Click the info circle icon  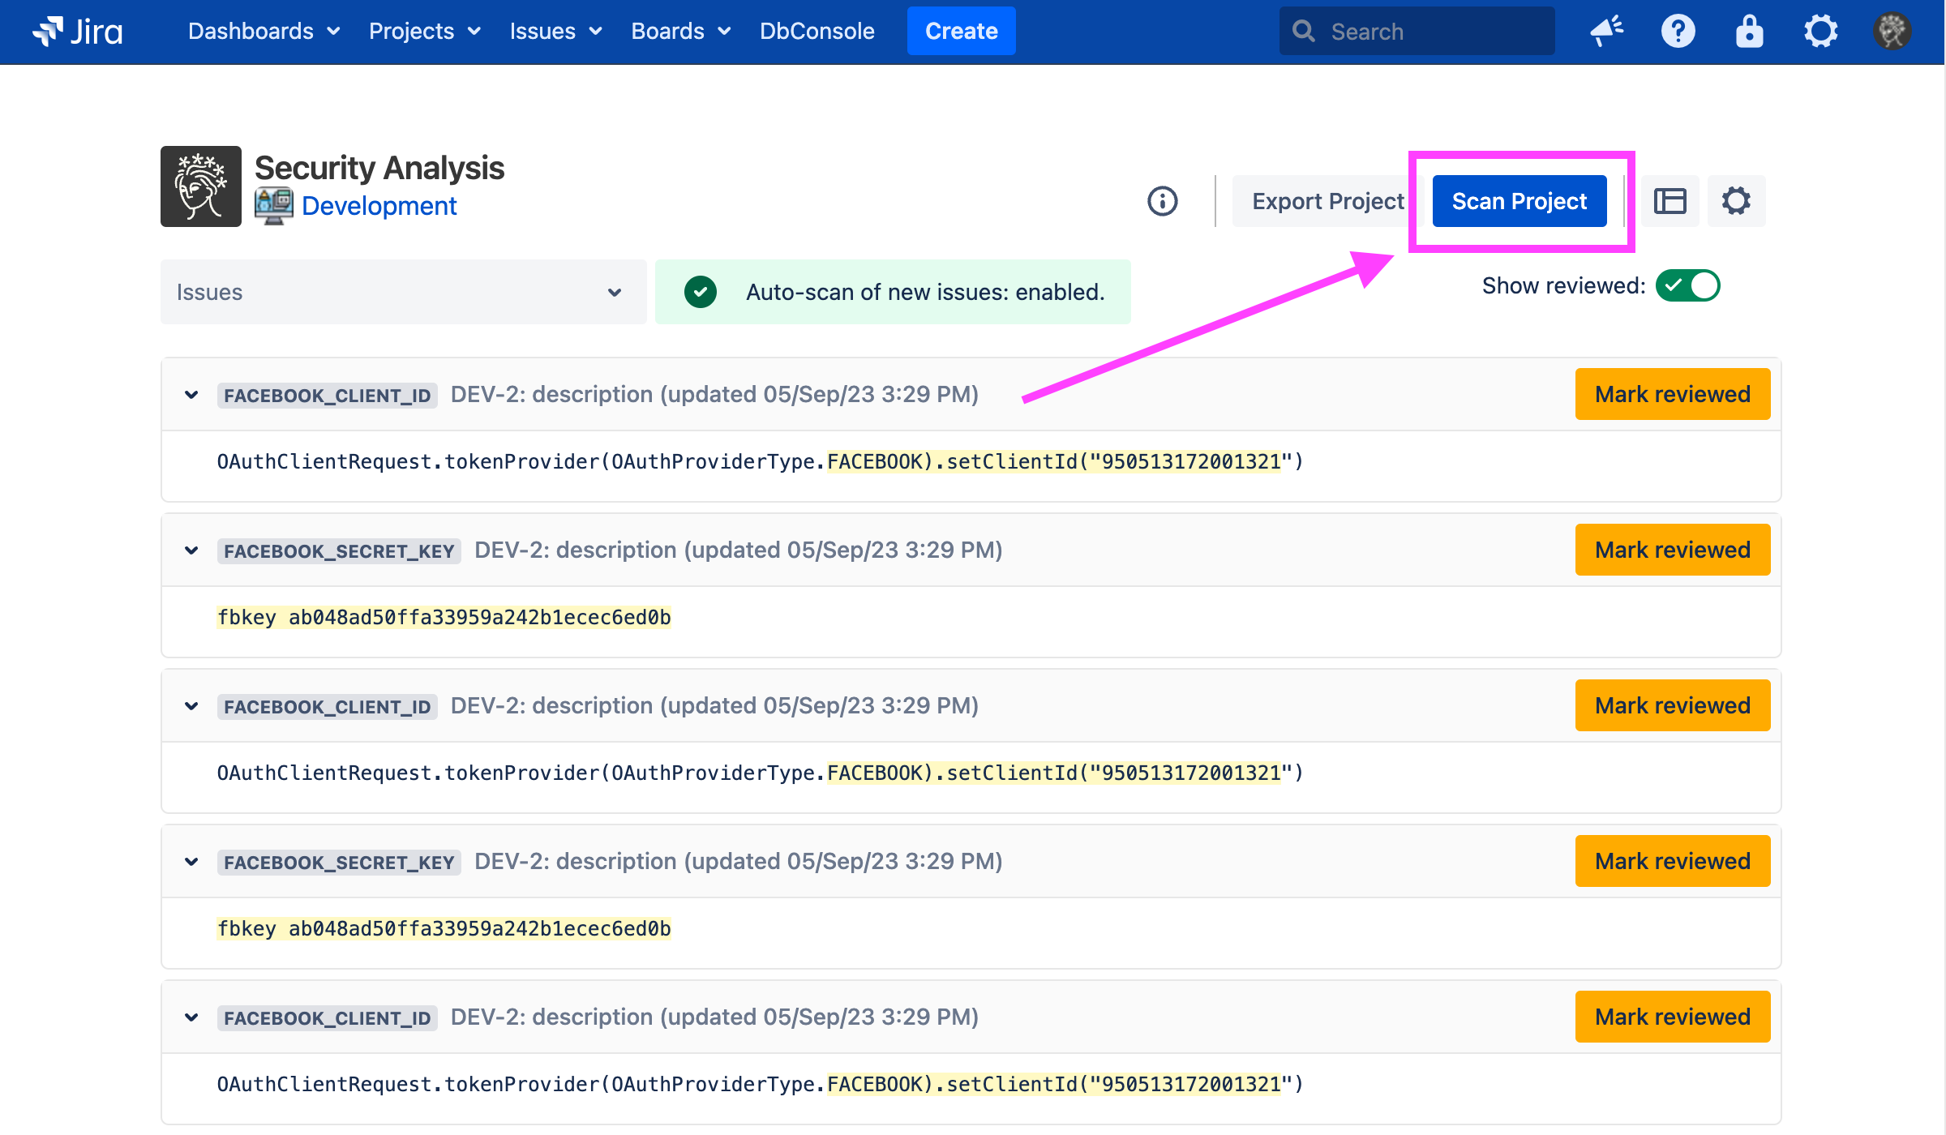[1162, 201]
